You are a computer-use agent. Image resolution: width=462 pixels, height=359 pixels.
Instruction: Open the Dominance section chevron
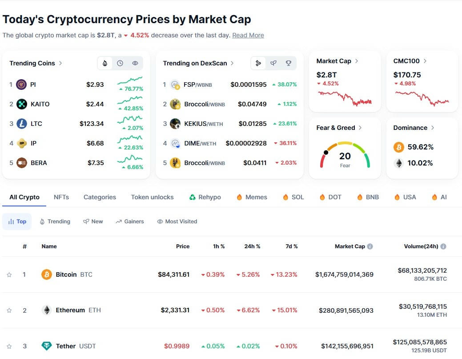[x=433, y=128]
